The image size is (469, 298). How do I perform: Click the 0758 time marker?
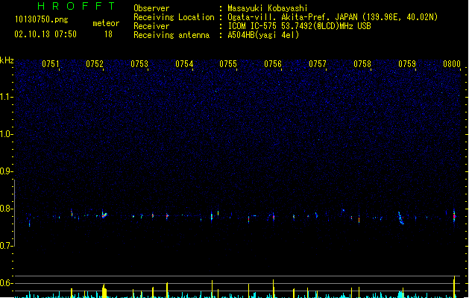point(362,64)
